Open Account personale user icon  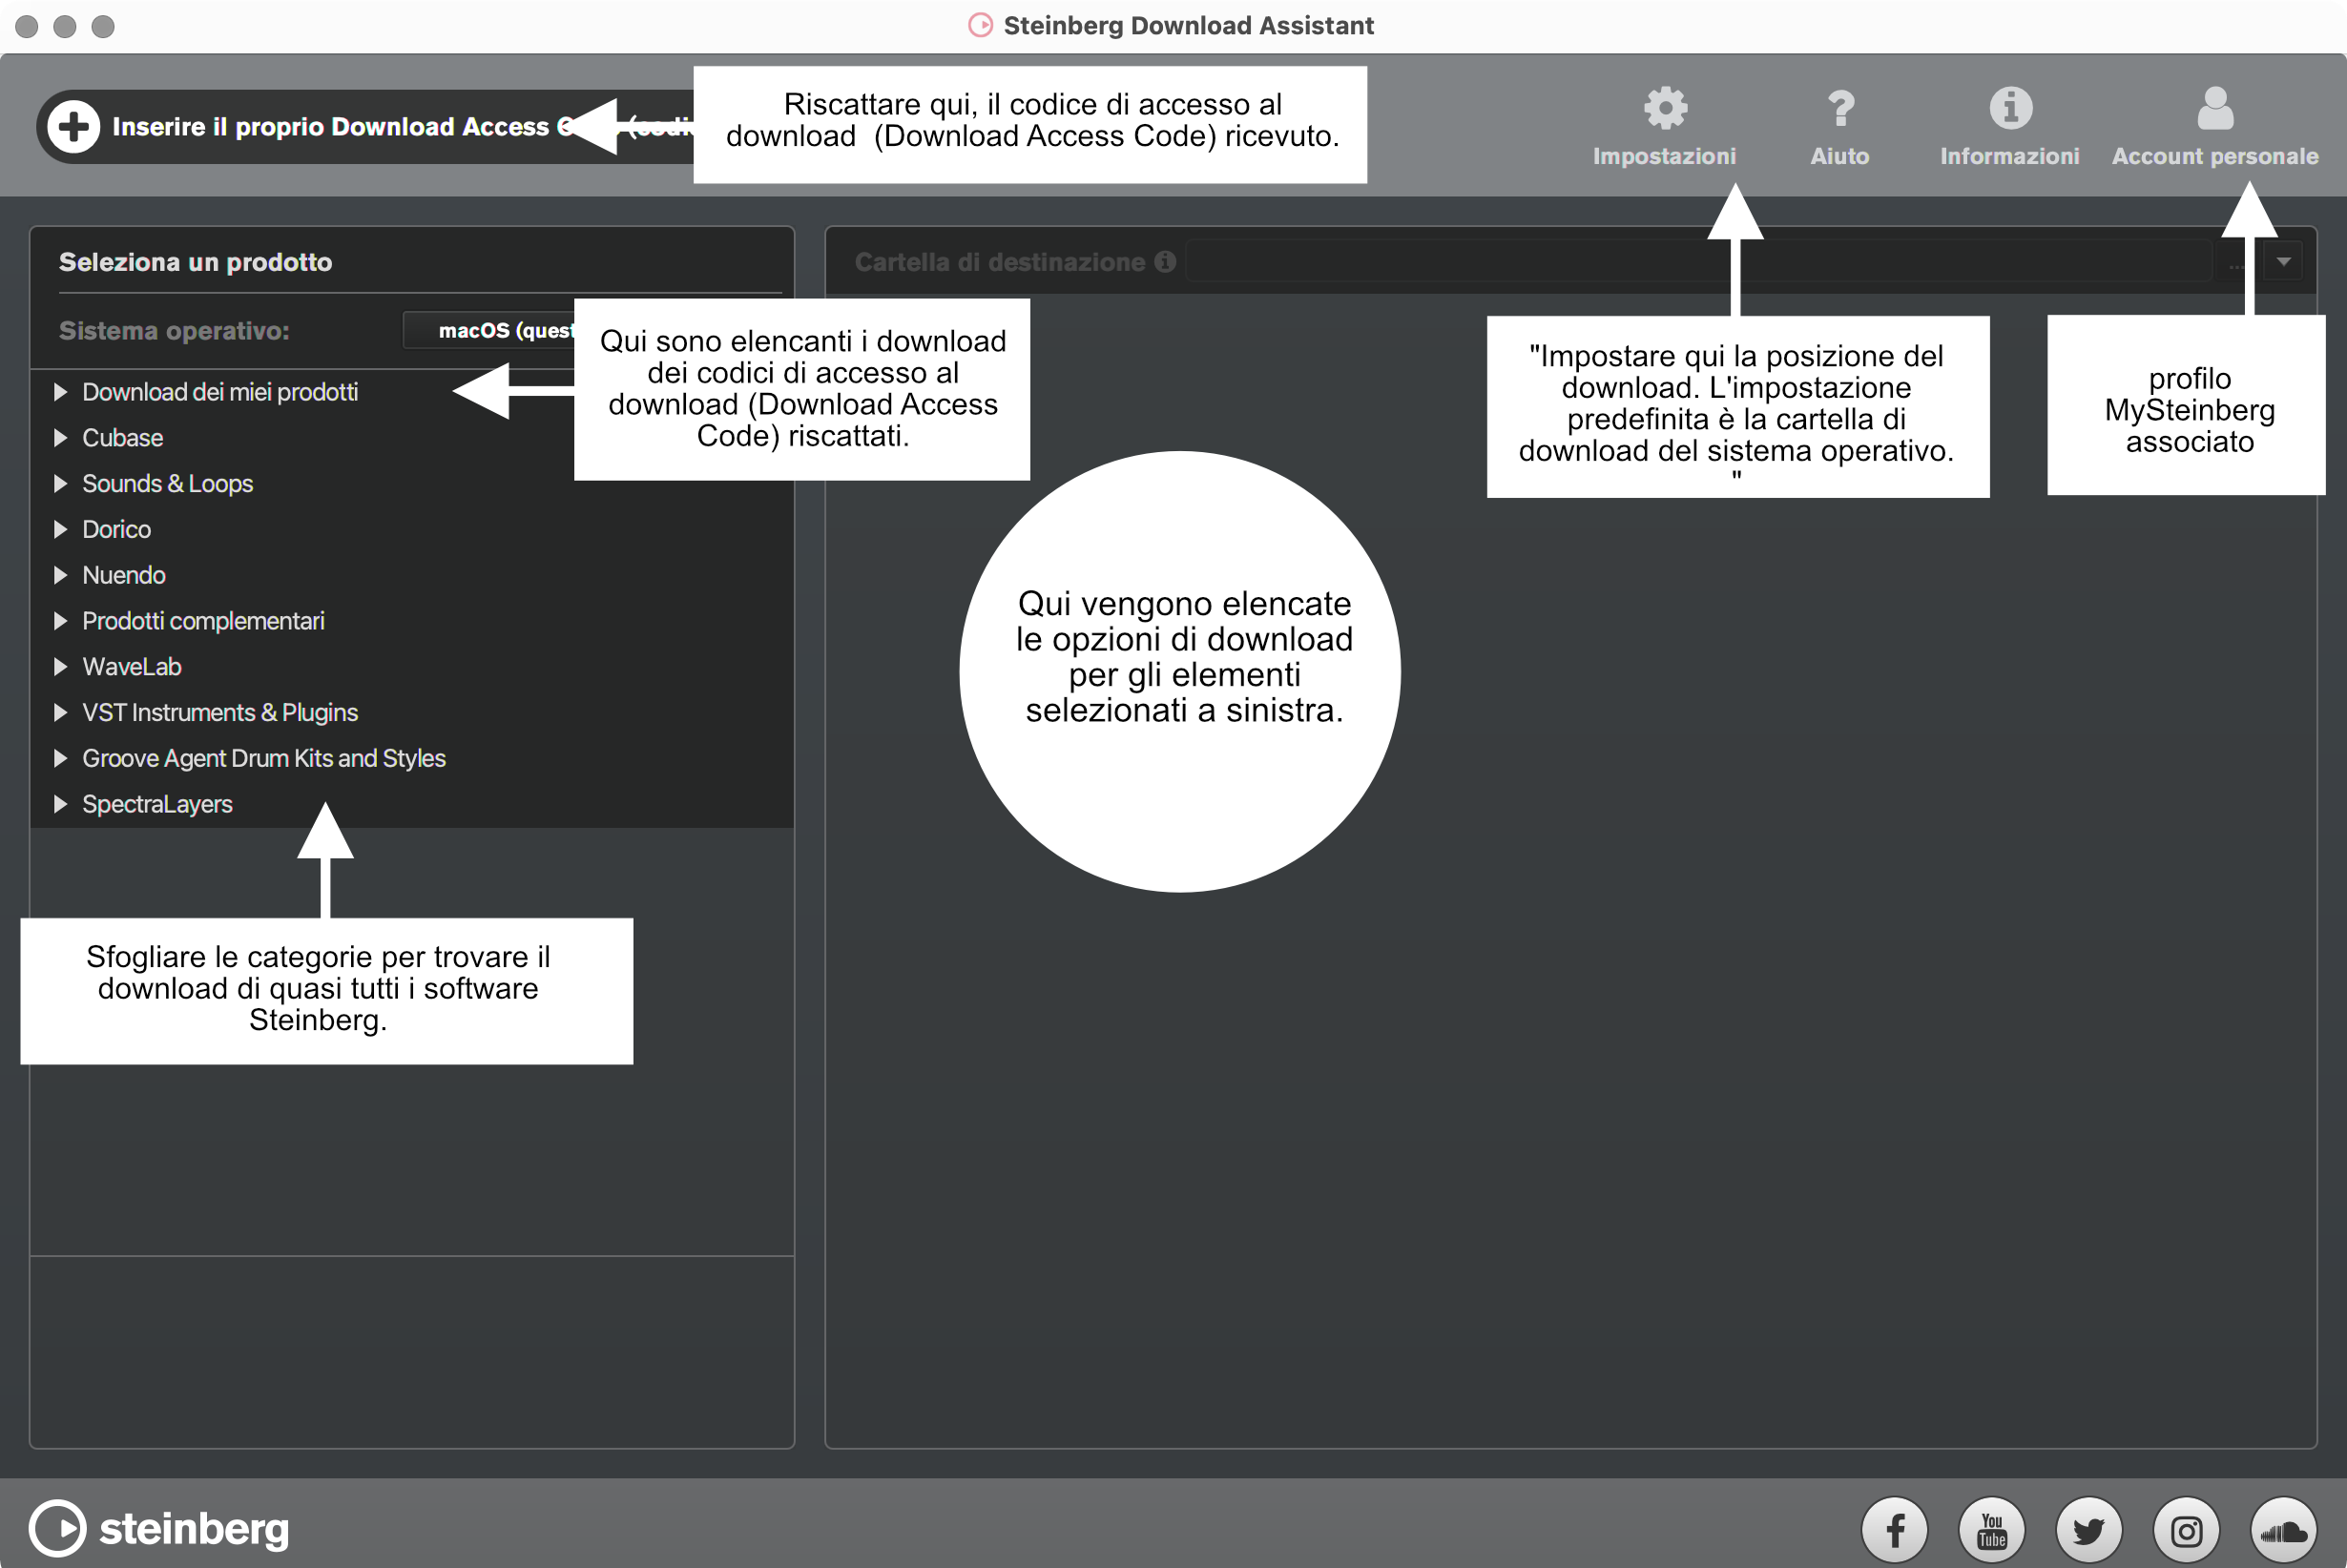coord(2215,108)
